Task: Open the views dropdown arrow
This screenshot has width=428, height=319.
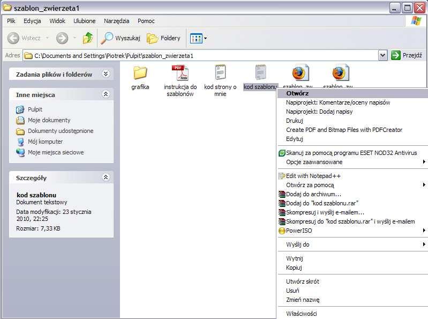Action: click(205, 38)
